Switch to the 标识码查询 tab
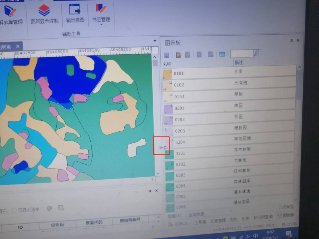Image resolution: width=319 pixels, height=239 pixels. pyautogui.click(x=263, y=217)
